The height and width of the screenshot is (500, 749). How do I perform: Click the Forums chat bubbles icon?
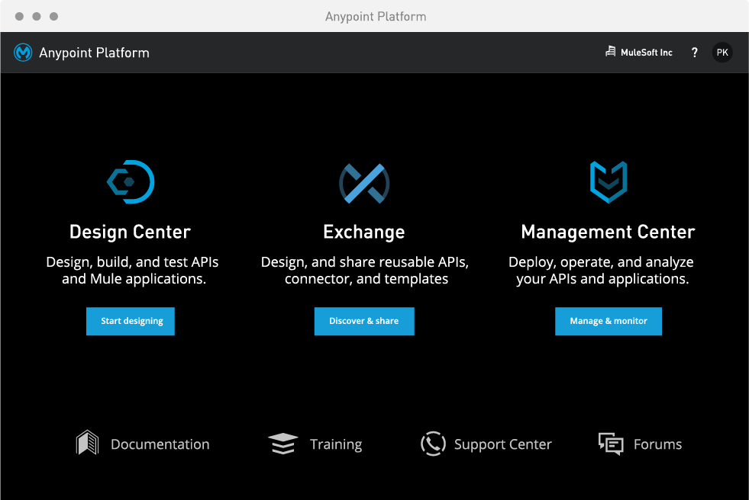click(x=611, y=444)
